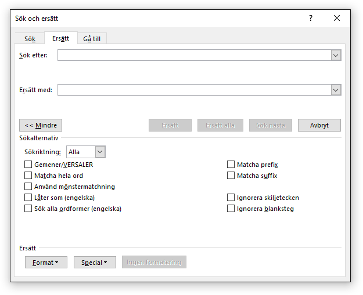Open the Format dropdown button
Screen dimensions: 363x295
click(x=46, y=262)
